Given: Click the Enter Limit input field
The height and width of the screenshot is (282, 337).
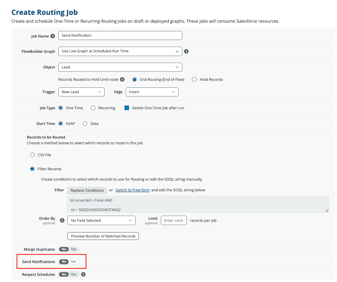Looking at the screenshot, I should [174, 221].
